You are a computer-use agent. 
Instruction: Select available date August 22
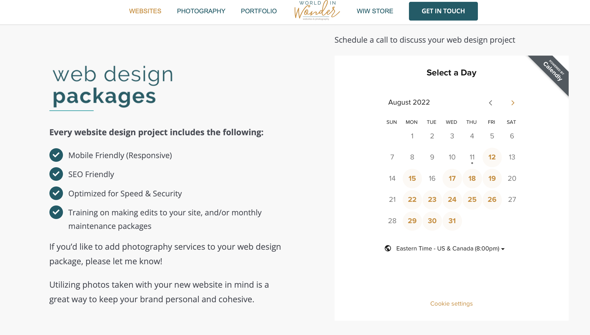pos(412,199)
